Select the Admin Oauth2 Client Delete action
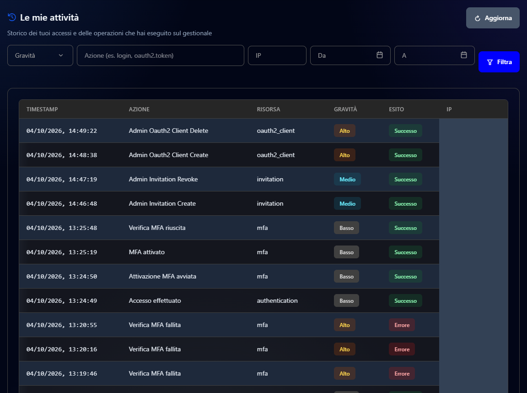Viewport: 527px width, 393px height. point(168,131)
